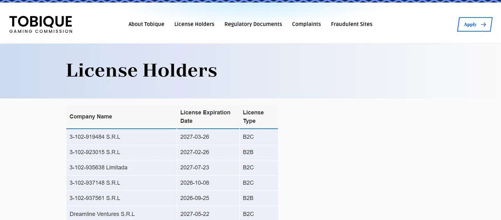The image size is (501, 220).
Task: Open the About Tobique menu item
Action: [146, 24]
